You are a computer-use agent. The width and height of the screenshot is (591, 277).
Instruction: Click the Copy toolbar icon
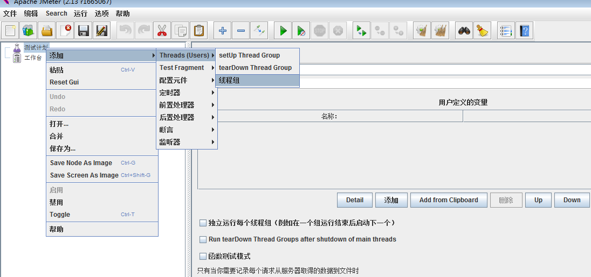[180, 31]
